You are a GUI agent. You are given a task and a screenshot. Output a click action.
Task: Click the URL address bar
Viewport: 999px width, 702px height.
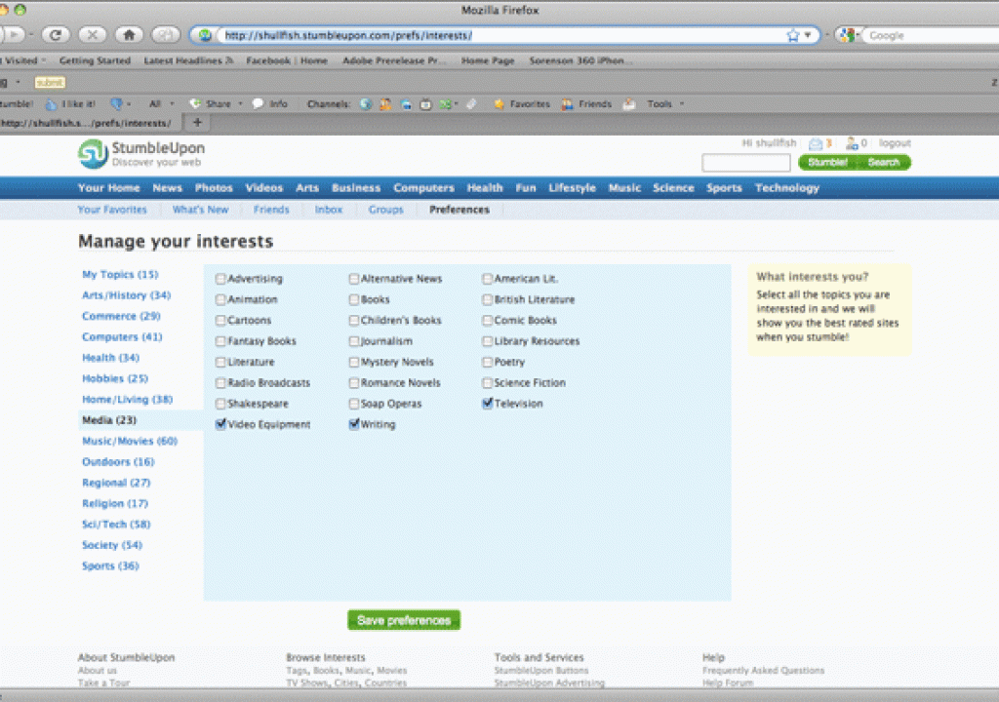click(500, 35)
